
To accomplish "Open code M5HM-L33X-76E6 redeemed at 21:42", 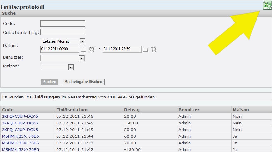I will click(21, 149).
